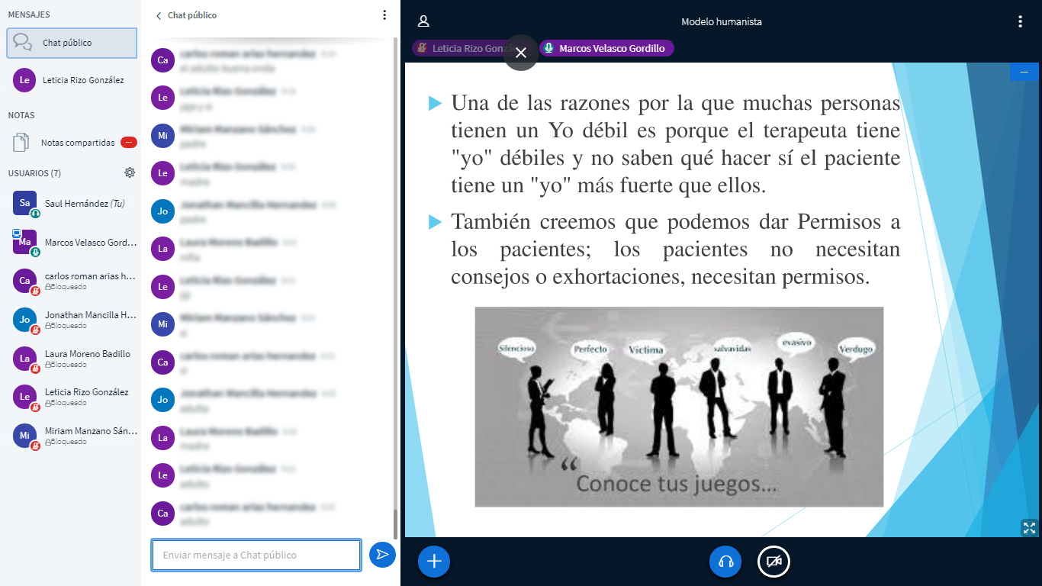
Task: Click first chat message avatar Ca
Action: pos(162,60)
